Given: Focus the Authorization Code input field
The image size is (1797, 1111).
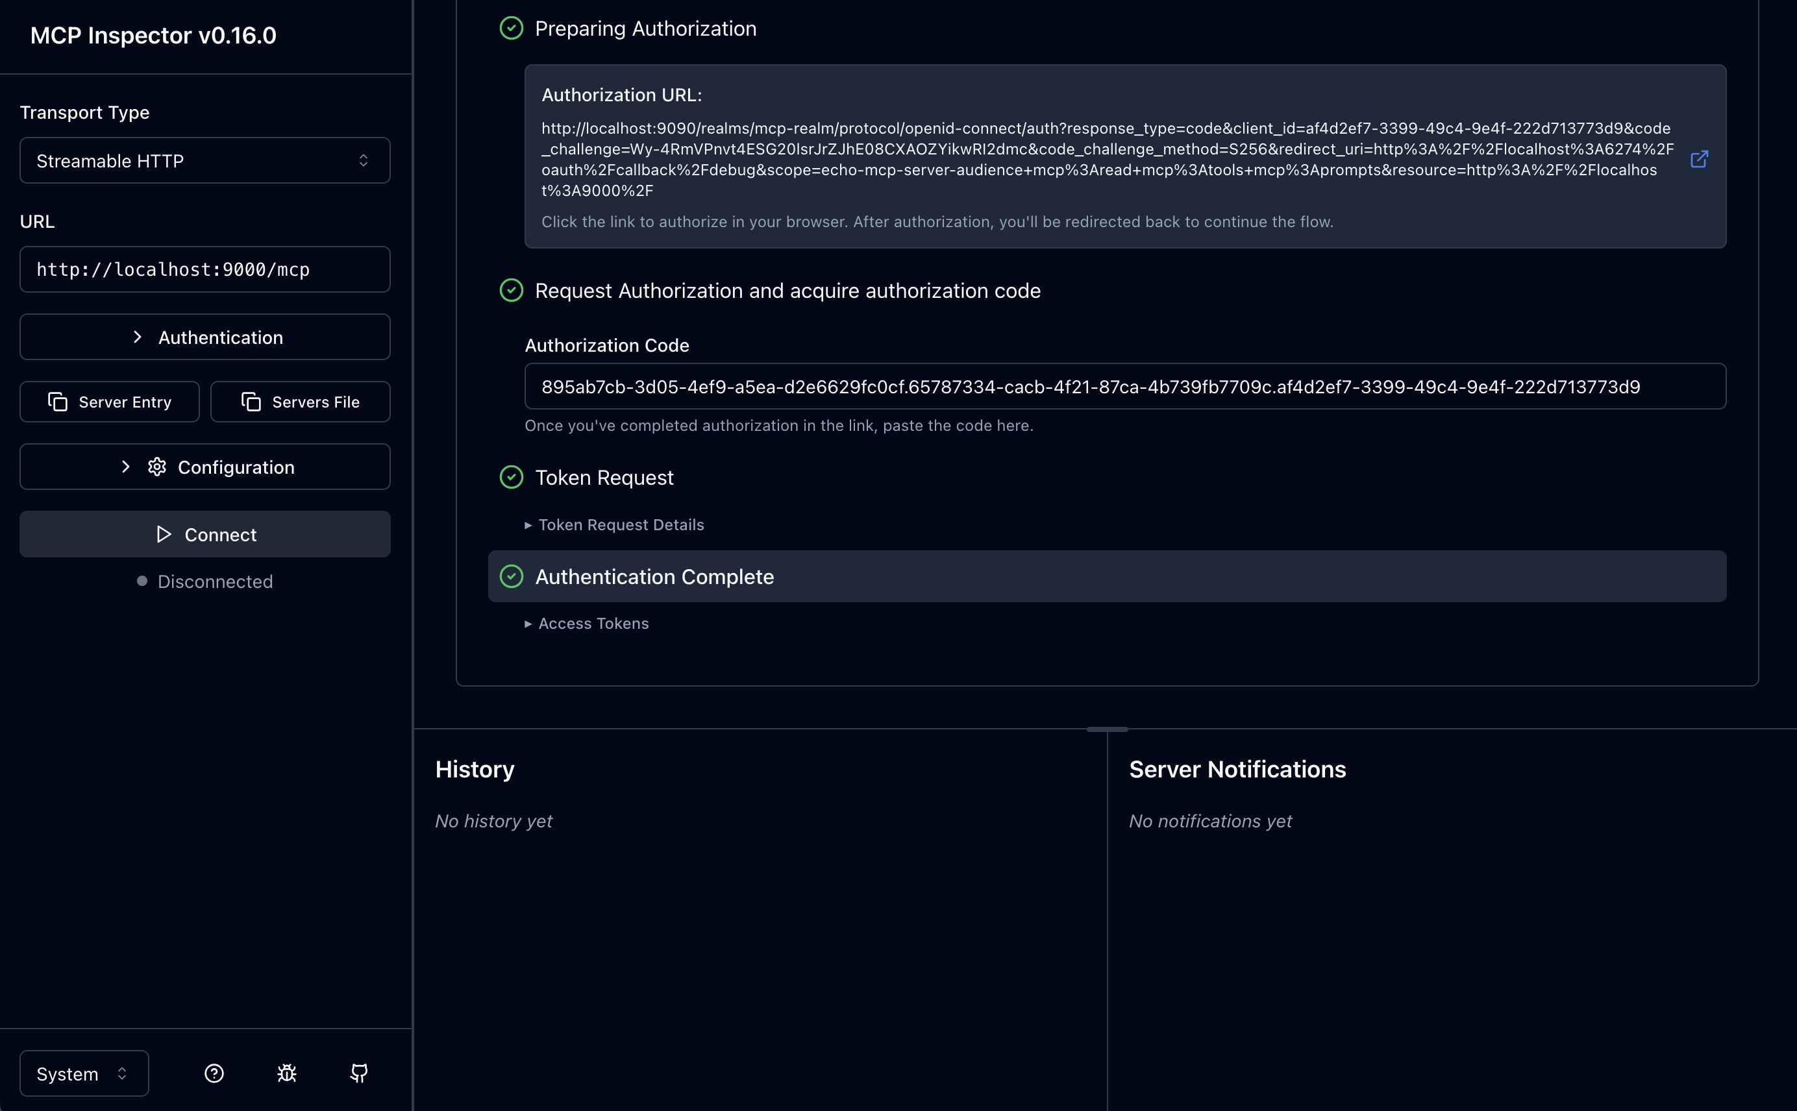Looking at the screenshot, I should 1125,385.
